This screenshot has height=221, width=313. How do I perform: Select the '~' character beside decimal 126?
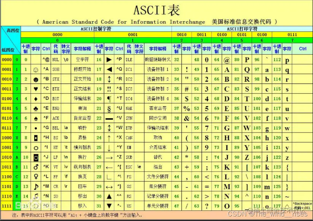point(287,197)
